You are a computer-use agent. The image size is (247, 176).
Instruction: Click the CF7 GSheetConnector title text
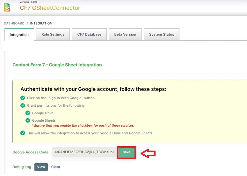click(x=50, y=8)
